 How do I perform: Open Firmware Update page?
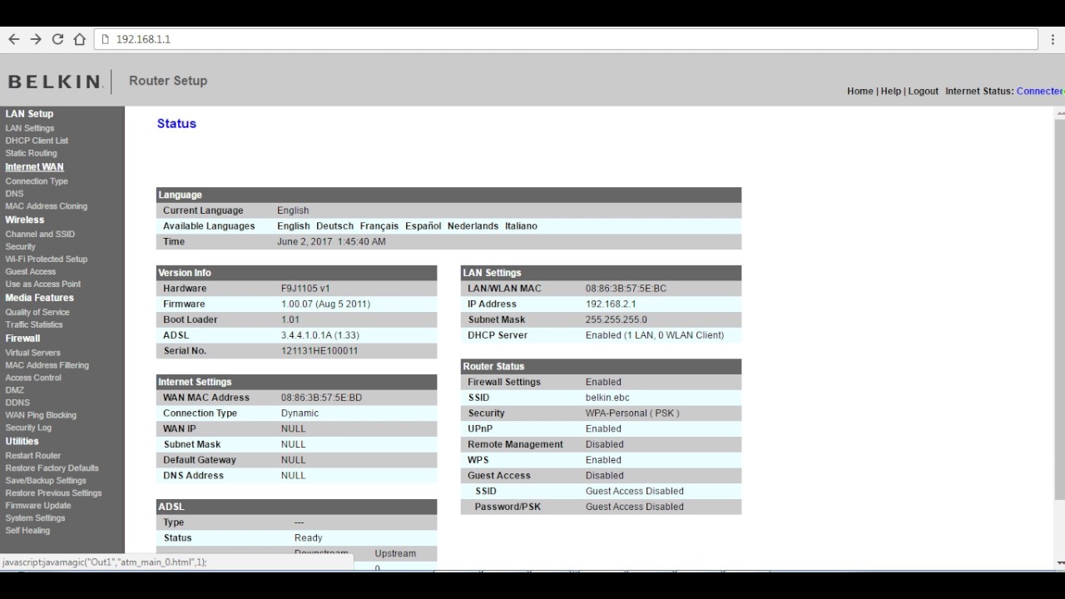(38, 506)
